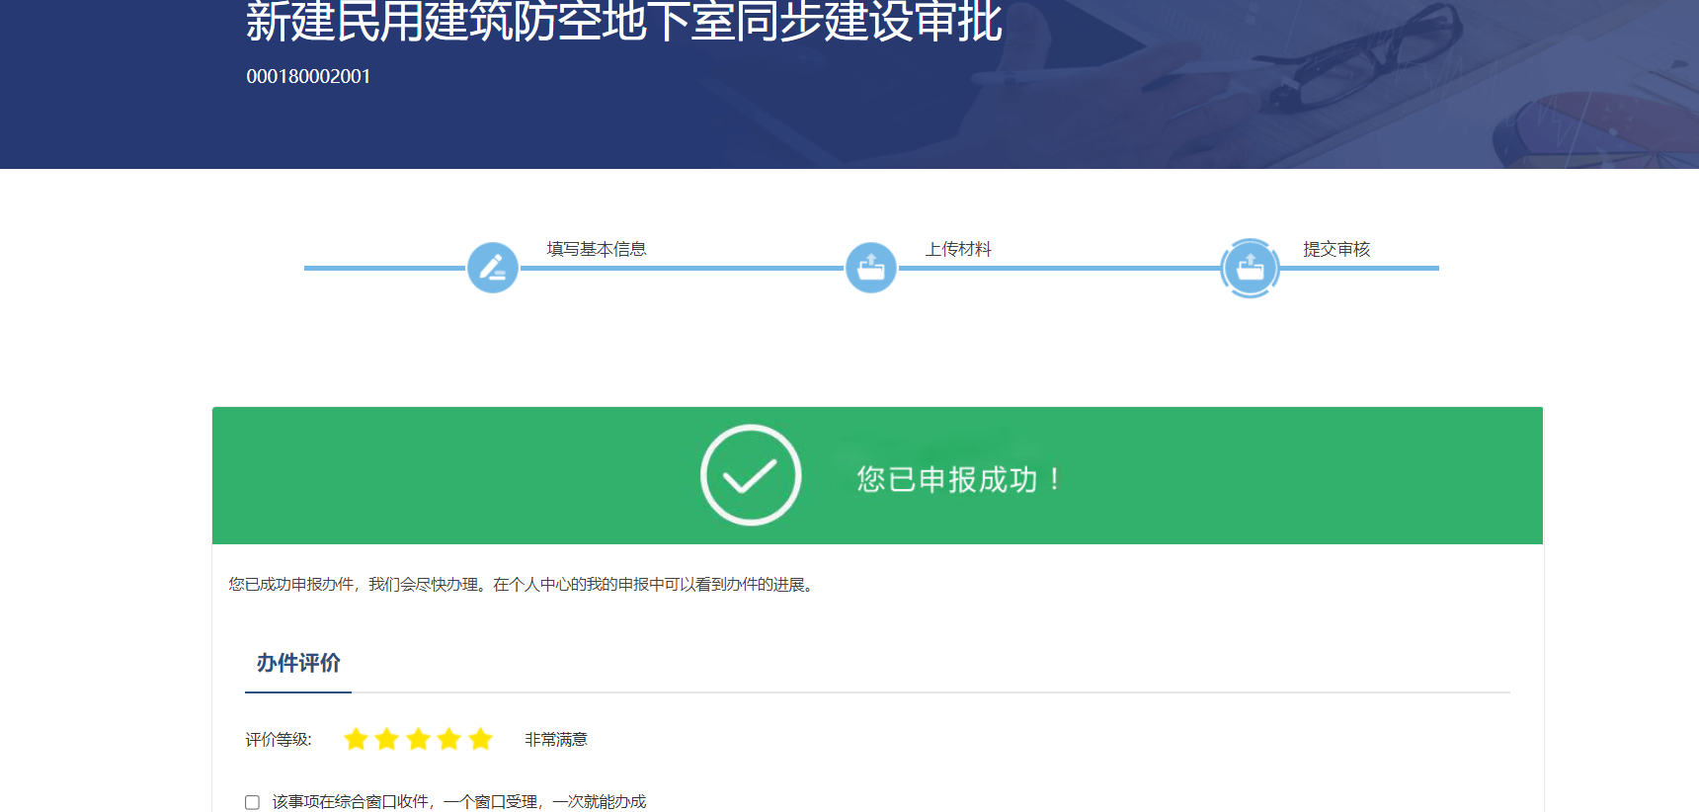
Task: Click the 提交审核 step label
Action: [1336, 249]
